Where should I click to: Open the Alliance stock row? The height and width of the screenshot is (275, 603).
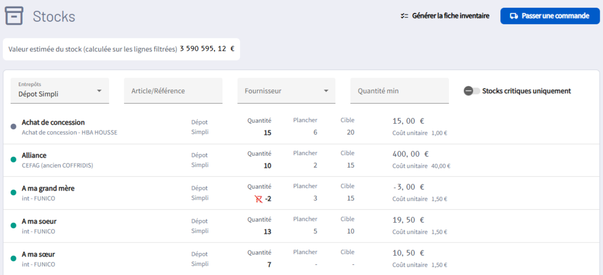coord(34,155)
